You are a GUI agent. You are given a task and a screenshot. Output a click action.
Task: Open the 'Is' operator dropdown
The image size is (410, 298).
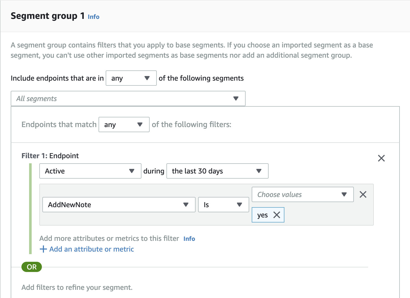(223, 205)
